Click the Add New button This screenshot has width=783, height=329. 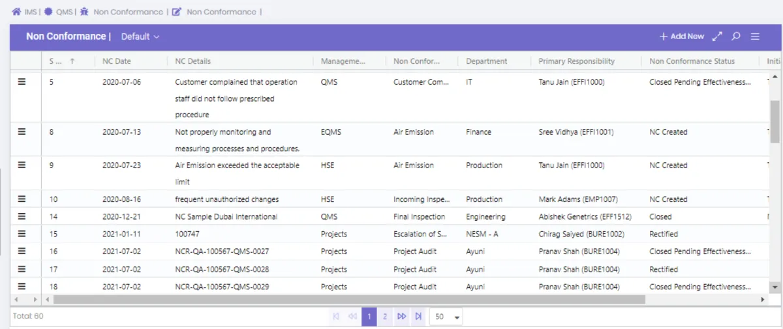click(682, 36)
